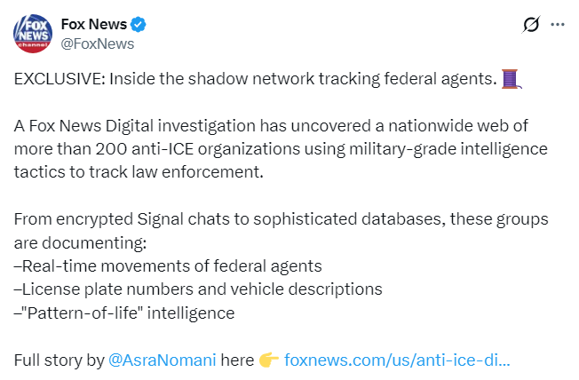Click the blue verified checkmark badge
The width and height of the screenshot is (579, 380).
(x=139, y=25)
